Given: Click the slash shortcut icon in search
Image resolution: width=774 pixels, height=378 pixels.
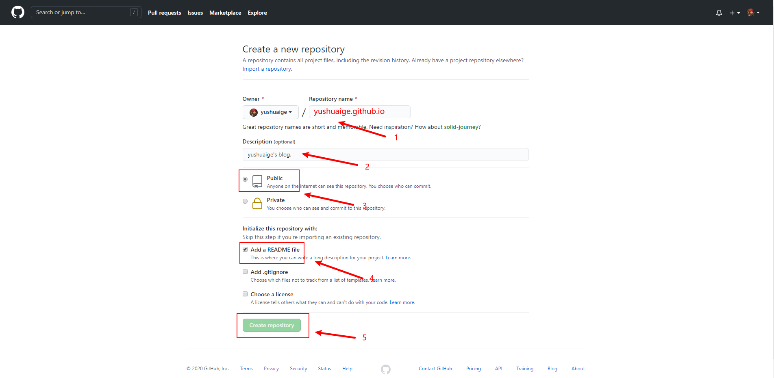Looking at the screenshot, I should tap(134, 12).
